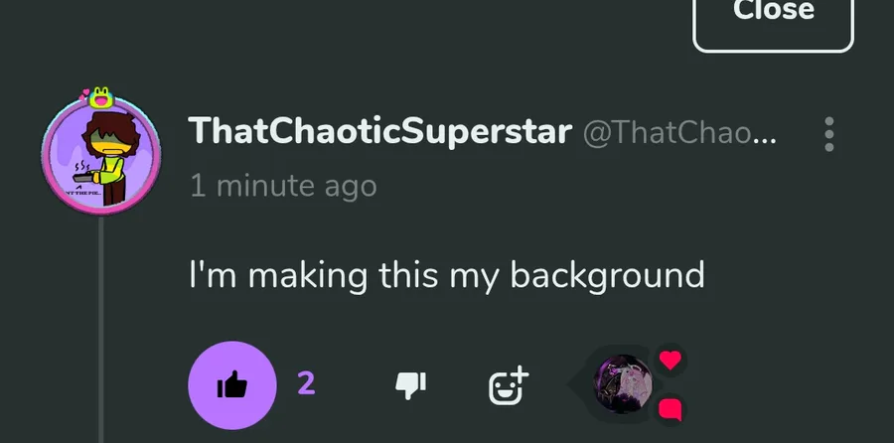Dislike the comment with thumbs down
Viewport: 894px width, 443px height.
tap(410, 385)
